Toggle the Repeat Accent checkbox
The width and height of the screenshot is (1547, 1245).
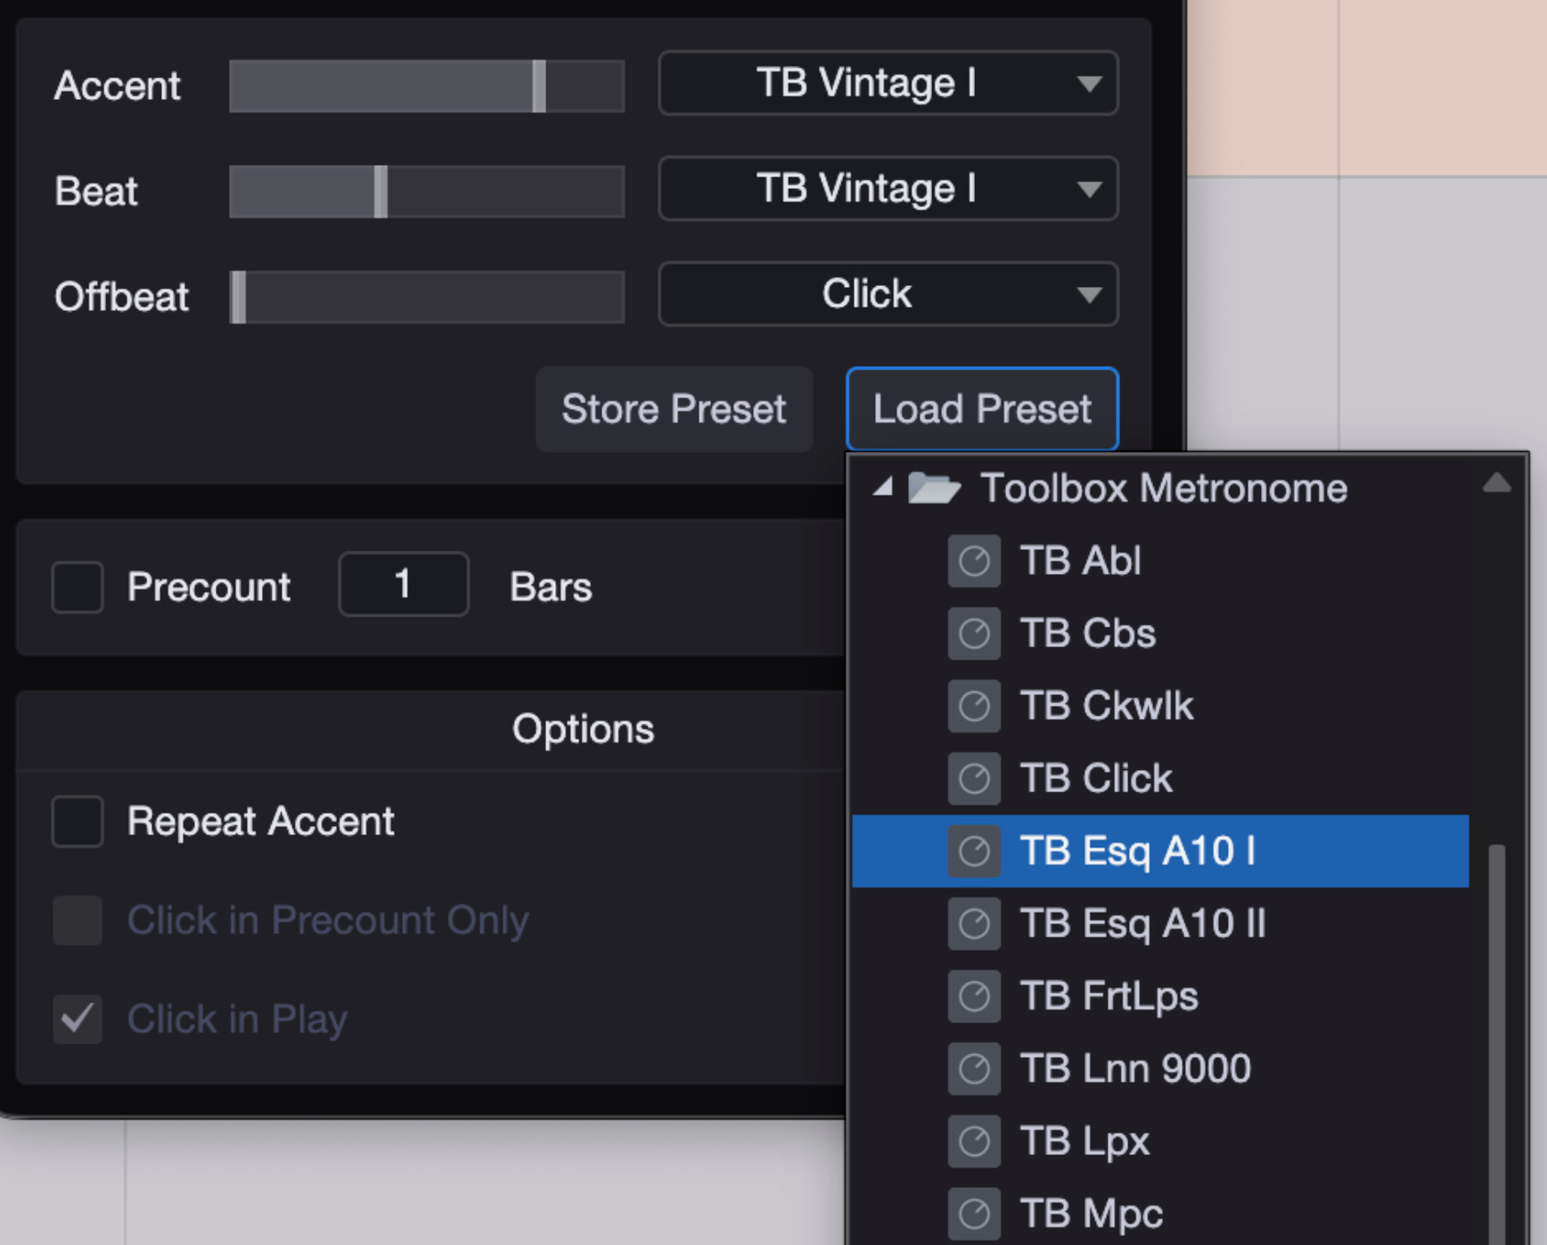(x=78, y=821)
